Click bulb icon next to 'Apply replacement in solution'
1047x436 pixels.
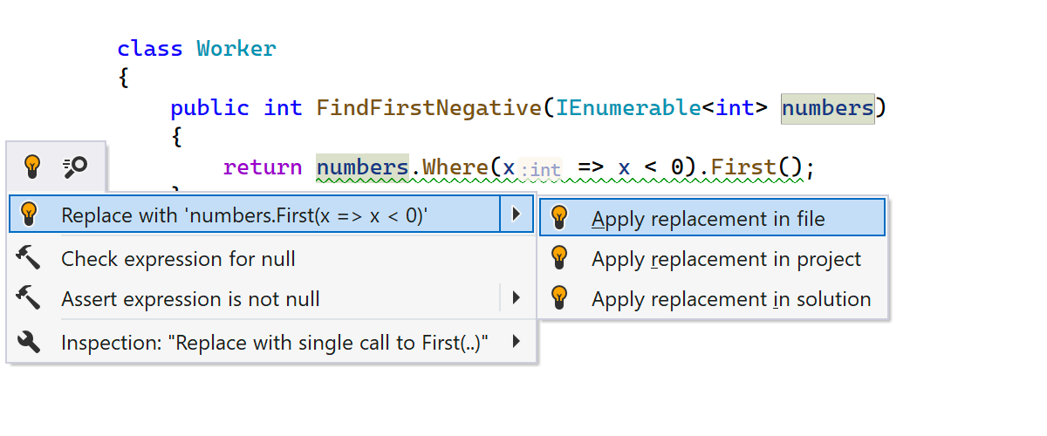(559, 299)
